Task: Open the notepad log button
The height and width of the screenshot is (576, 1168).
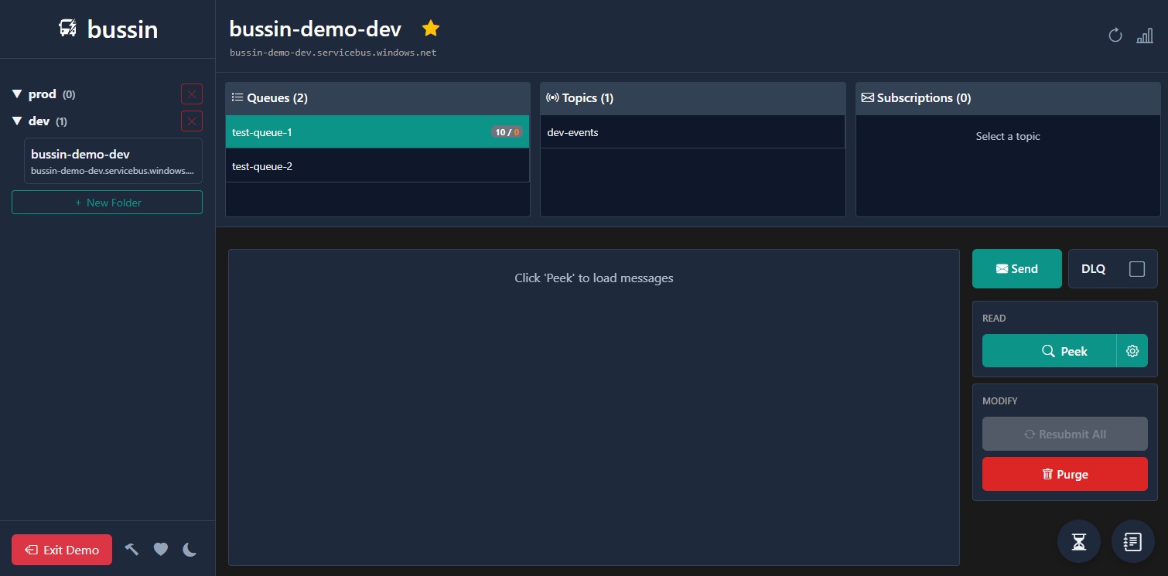Action: (1132, 541)
